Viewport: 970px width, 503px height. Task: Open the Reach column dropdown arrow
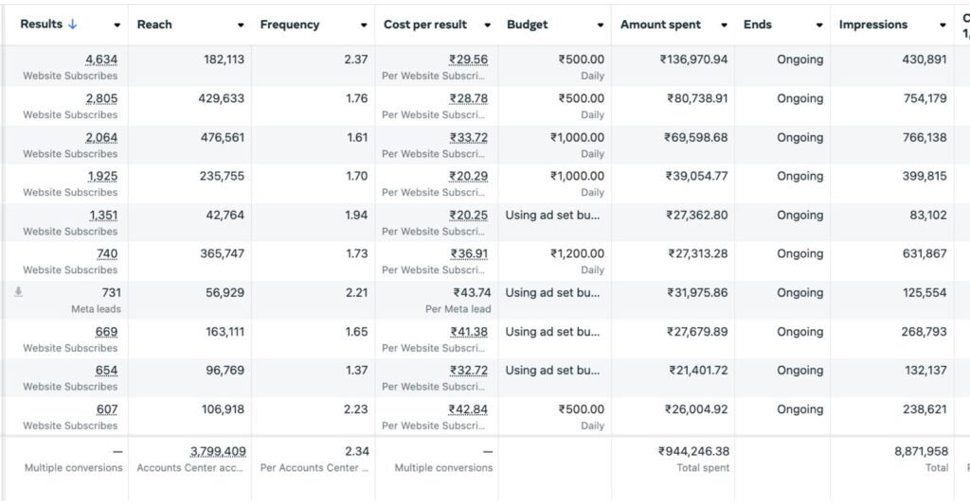coord(241,26)
